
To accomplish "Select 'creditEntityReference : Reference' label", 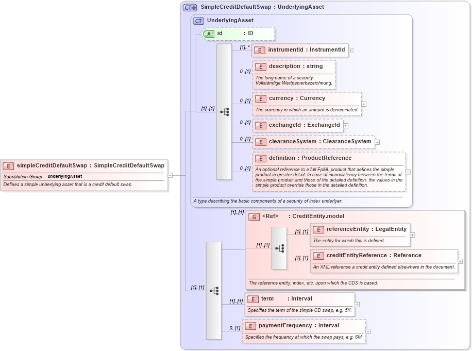I will coord(374,255).
